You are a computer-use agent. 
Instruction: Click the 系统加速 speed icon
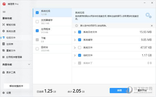point(4,31)
